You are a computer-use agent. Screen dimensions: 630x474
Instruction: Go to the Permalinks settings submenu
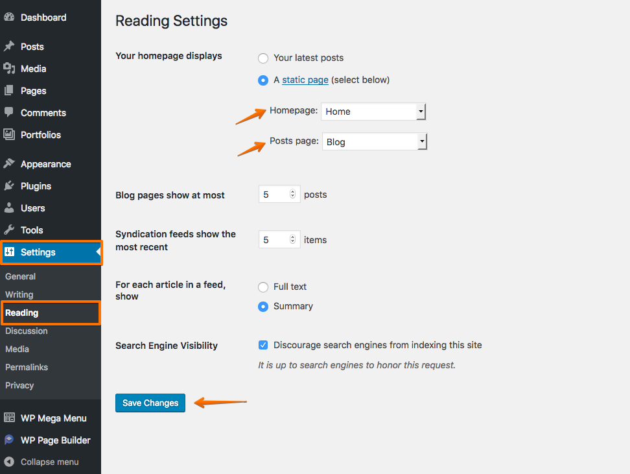[27, 367]
